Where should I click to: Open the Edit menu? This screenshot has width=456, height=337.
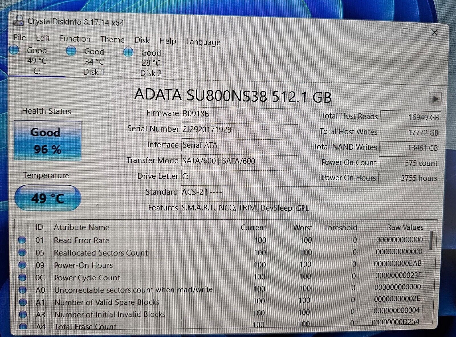[43, 38]
